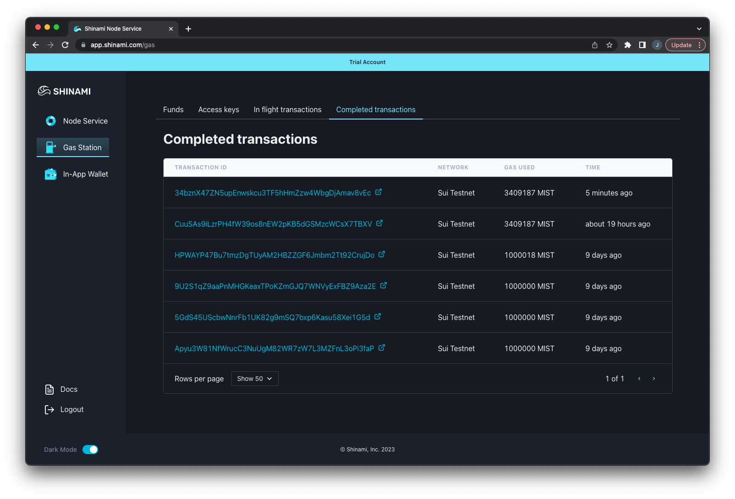Click the share icon in the address bar
Image resolution: width=735 pixels, height=499 pixels.
(x=595, y=45)
